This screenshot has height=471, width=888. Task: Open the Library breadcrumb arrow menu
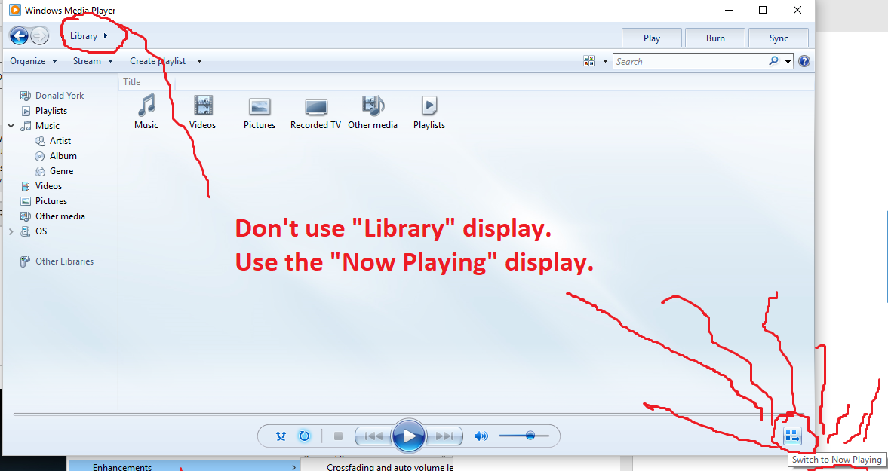pyautogui.click(x=106, y=36)
